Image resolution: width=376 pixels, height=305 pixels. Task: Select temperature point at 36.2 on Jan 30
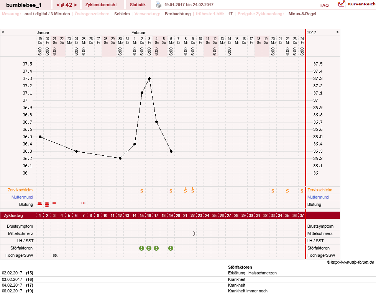[x=120, y=158]
